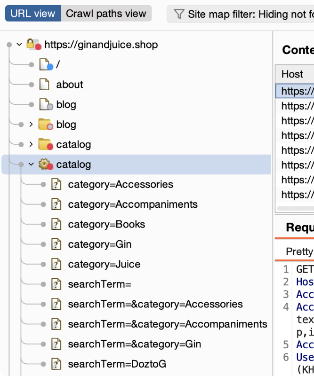Click the page icon next to about
The height and width of the screenshot is (376, 314).
pos(44,85)
